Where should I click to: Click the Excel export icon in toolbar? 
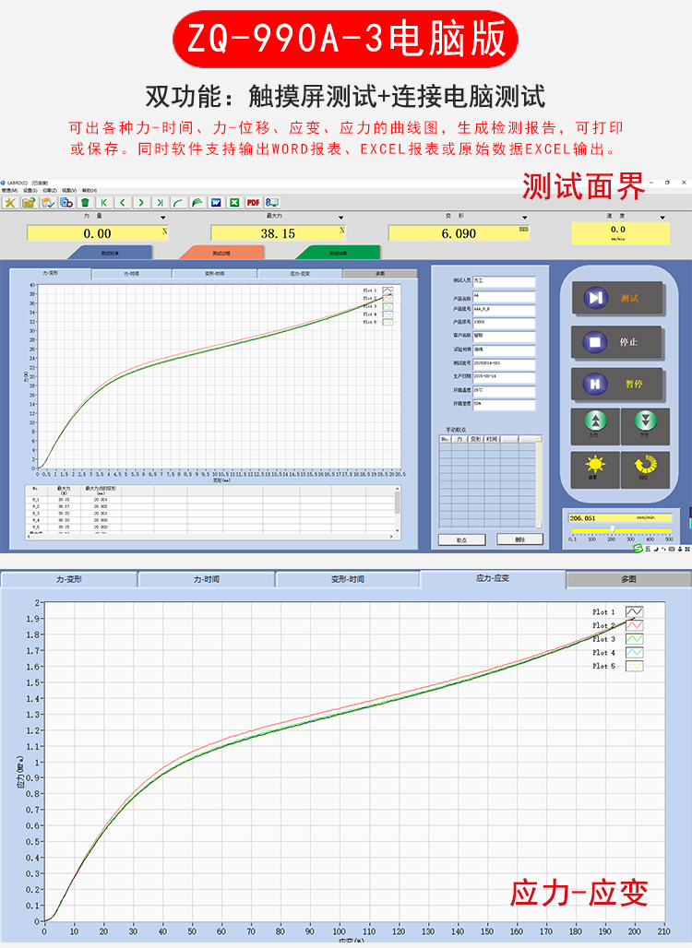[234, 202]
